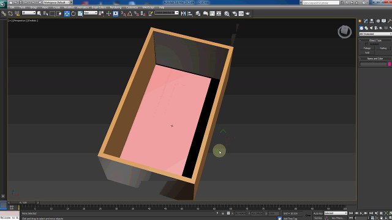The height and width of the screenshot is (220, 392).
Task: Switch to Hierarchy command panel tab
Action: [372, 21]
